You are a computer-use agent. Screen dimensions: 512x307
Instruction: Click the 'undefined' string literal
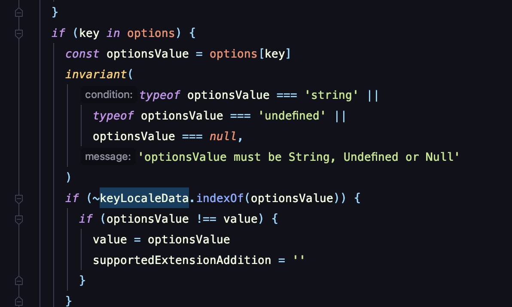(290, 116)
